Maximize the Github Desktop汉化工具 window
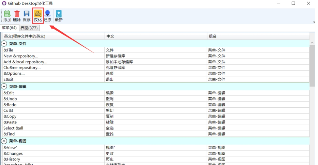Screen dimensions: 318x165 tap(293, 3)
